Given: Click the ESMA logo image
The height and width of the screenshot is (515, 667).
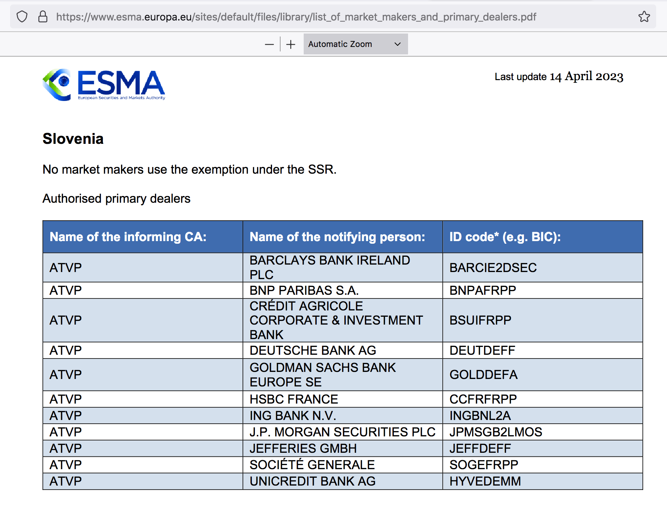Looking at the screenshot, I should [104, 85].
